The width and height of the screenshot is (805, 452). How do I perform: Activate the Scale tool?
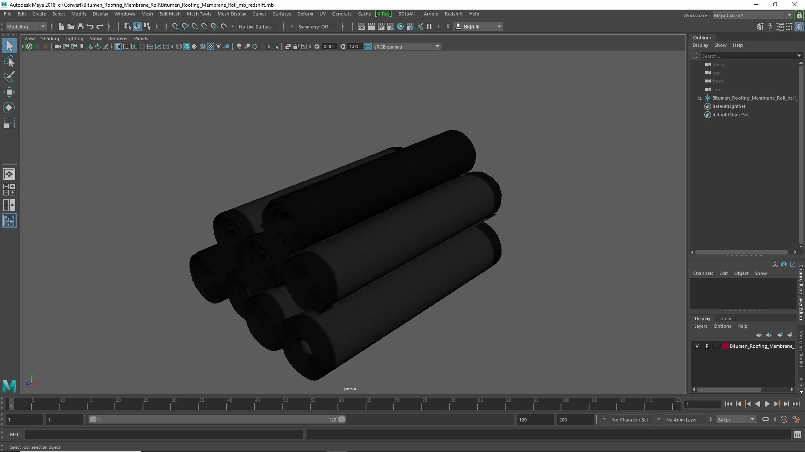pyautogui.click(x=9, y=123)
